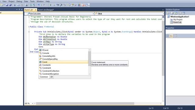This screenshot has width=195, height=110.
Task: Click the Copy toolbar icon
Action: click(x=18, y=5)
